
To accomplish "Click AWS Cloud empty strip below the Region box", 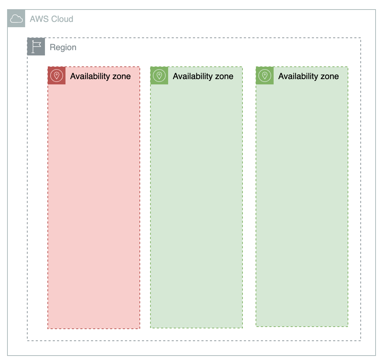I will (x=191, y=348).
